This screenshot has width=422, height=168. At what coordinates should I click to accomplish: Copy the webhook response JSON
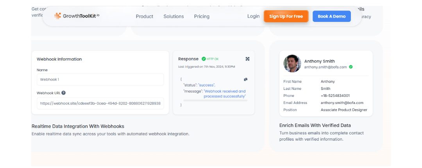[246, 79]
